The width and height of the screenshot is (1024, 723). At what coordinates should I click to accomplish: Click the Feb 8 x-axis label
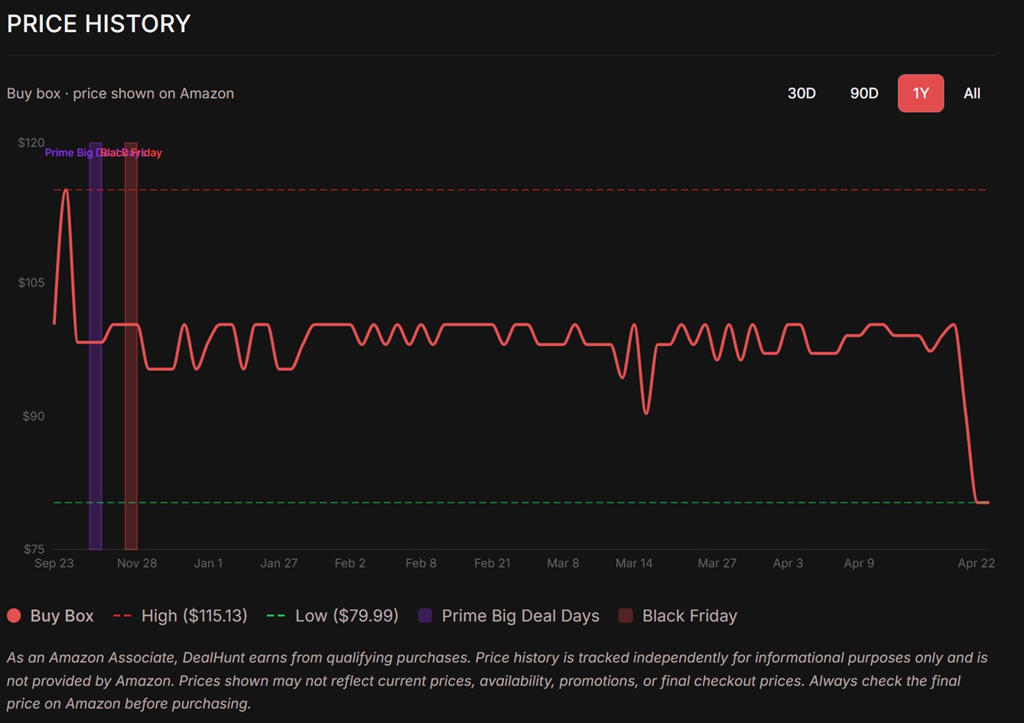pyautogui.click(x=421, y=563)
